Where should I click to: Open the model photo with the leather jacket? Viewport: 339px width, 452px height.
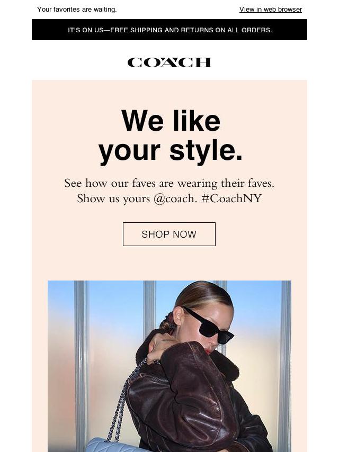point(169,366)
